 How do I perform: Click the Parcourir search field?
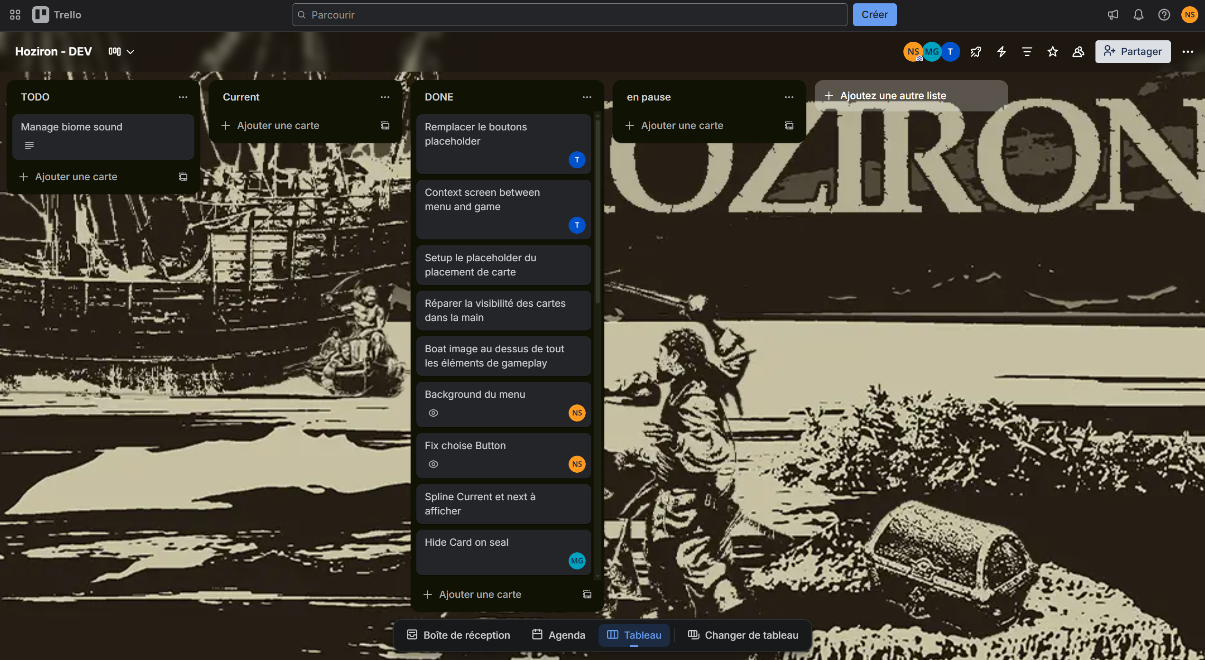(569, 15)
